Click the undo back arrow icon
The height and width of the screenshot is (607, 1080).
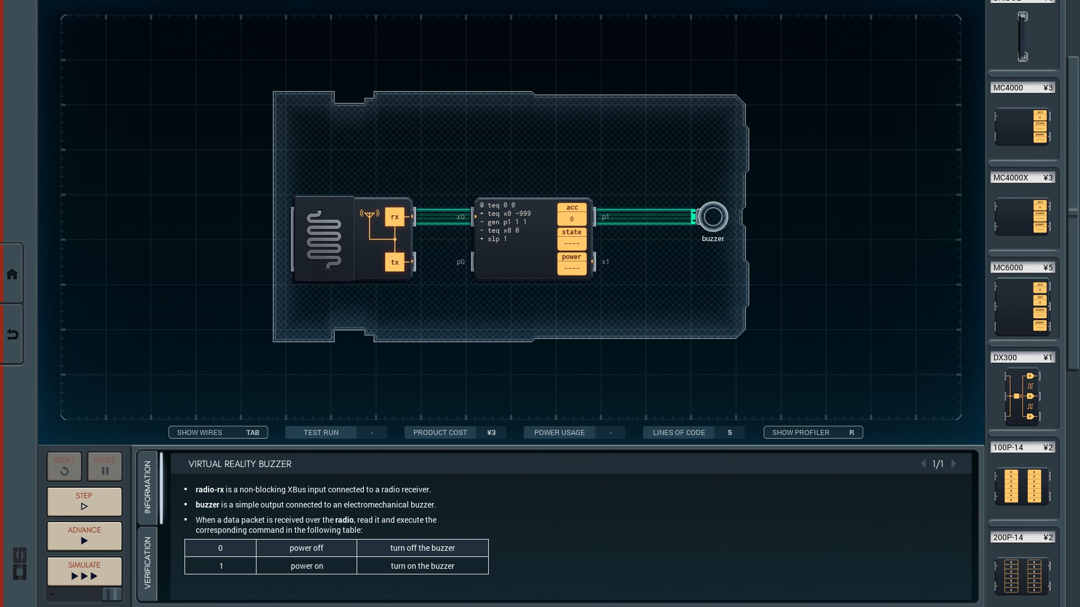(x=12, y=335)
